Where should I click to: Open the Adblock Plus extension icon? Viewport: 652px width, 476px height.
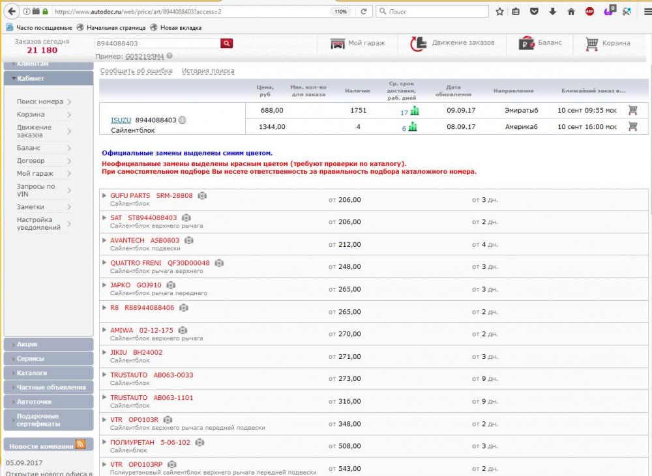point(589,12)
